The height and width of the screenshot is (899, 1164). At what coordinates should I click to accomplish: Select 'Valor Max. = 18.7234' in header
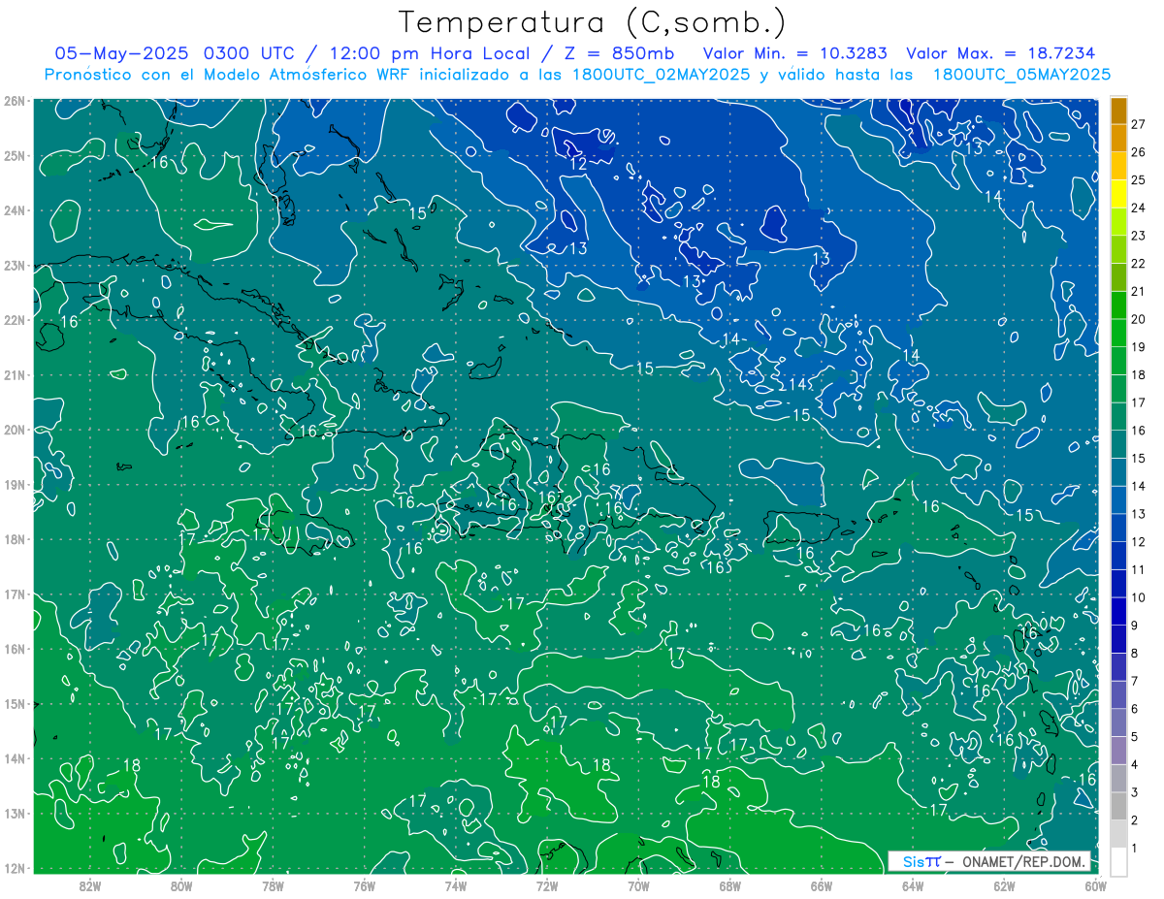[x=1000, y=52]
